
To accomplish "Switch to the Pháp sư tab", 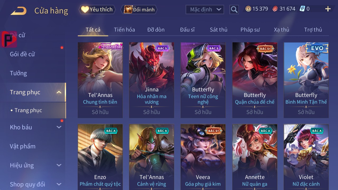I will pyautogui.click(x=250, y=30).
